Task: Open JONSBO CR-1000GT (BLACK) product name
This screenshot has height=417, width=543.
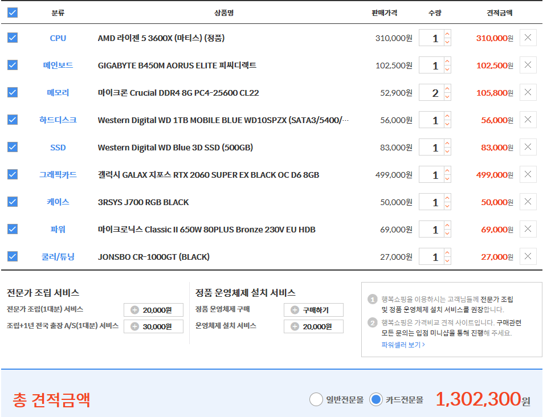Action: pos(154,257)
